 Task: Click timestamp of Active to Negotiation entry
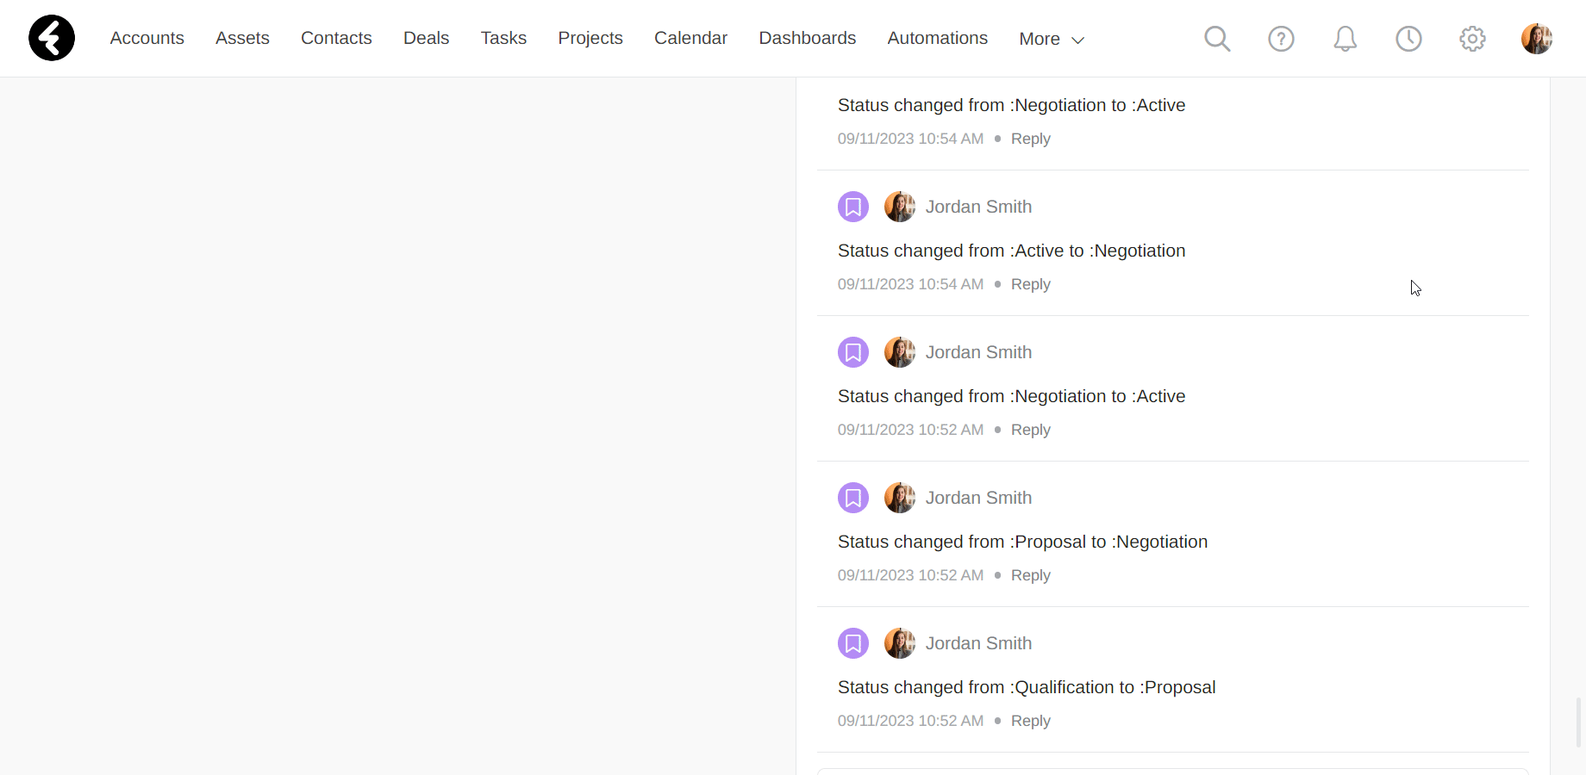[x=910, y=284]
